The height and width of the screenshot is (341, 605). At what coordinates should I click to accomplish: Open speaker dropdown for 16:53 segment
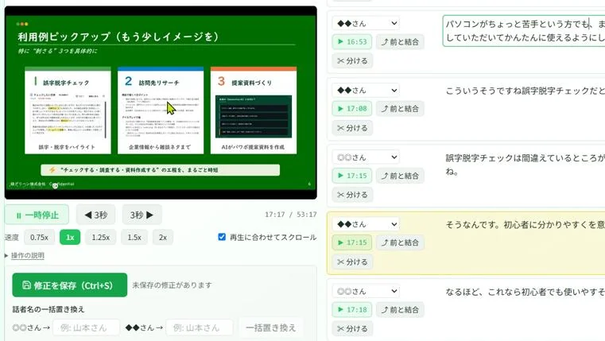click(x=366, y=23)
